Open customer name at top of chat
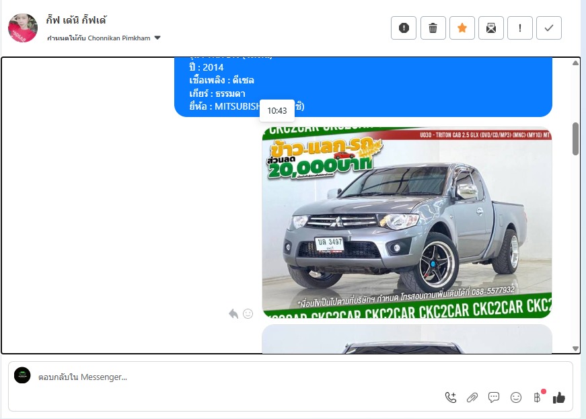 (77, 20)
